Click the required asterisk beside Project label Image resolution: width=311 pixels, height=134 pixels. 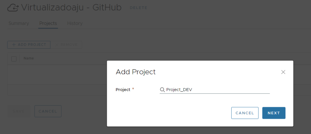pos(133,89)
